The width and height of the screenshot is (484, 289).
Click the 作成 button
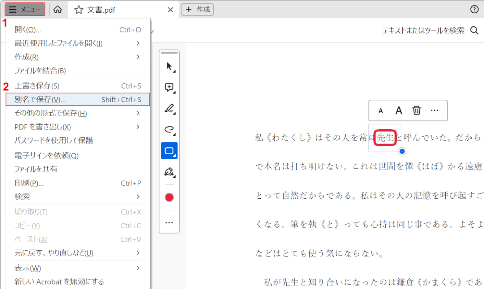click(197, 10)
